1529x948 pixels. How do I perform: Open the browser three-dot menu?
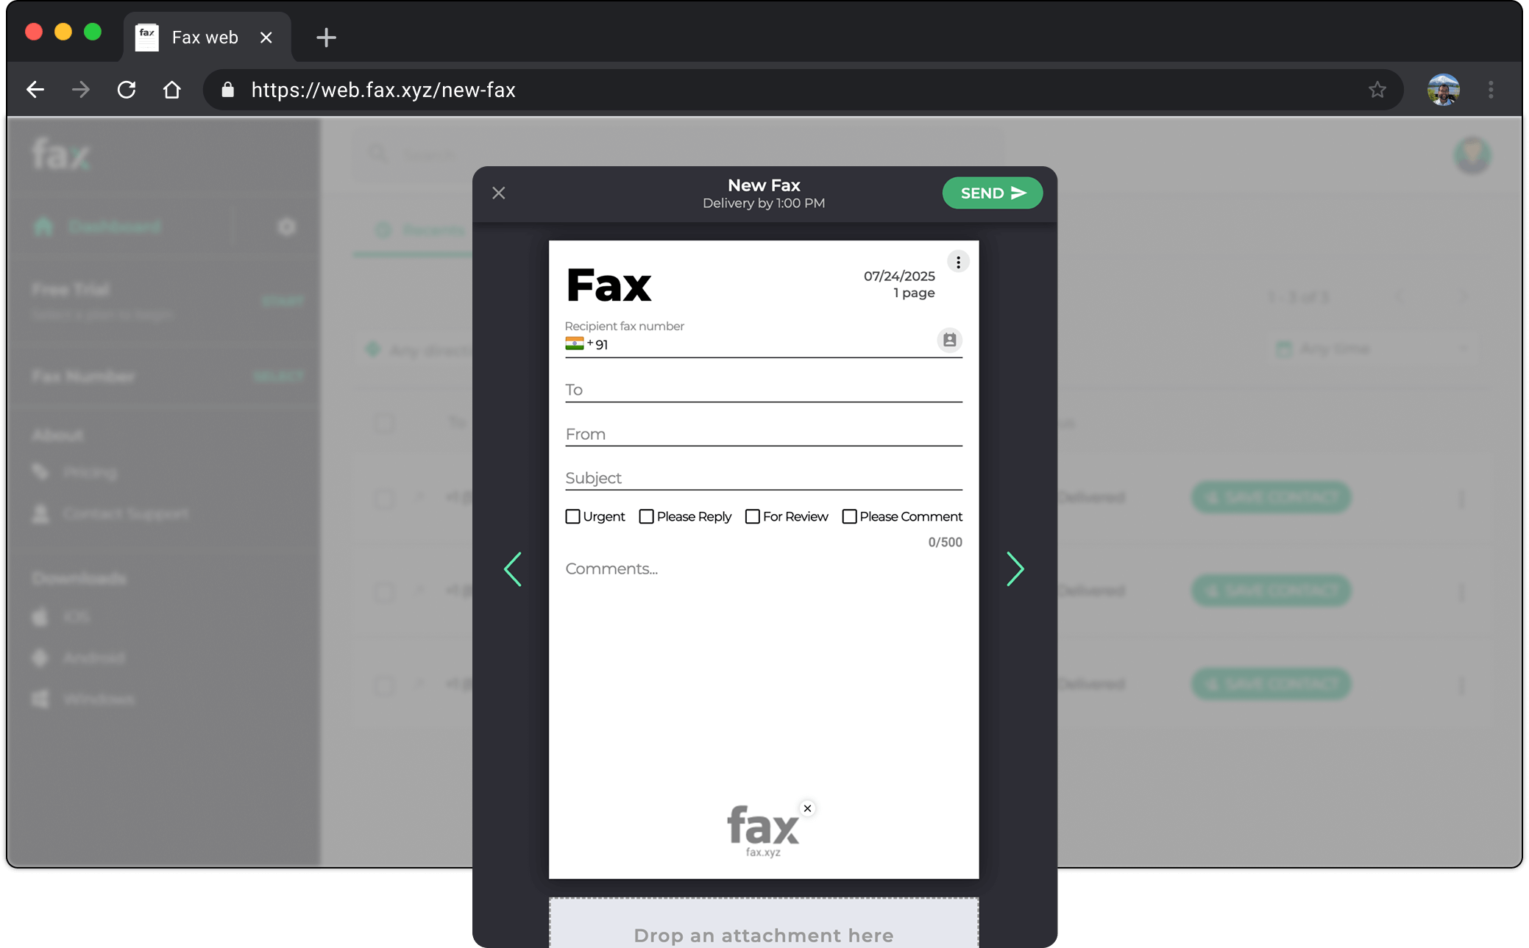[x=1491, y=90]
